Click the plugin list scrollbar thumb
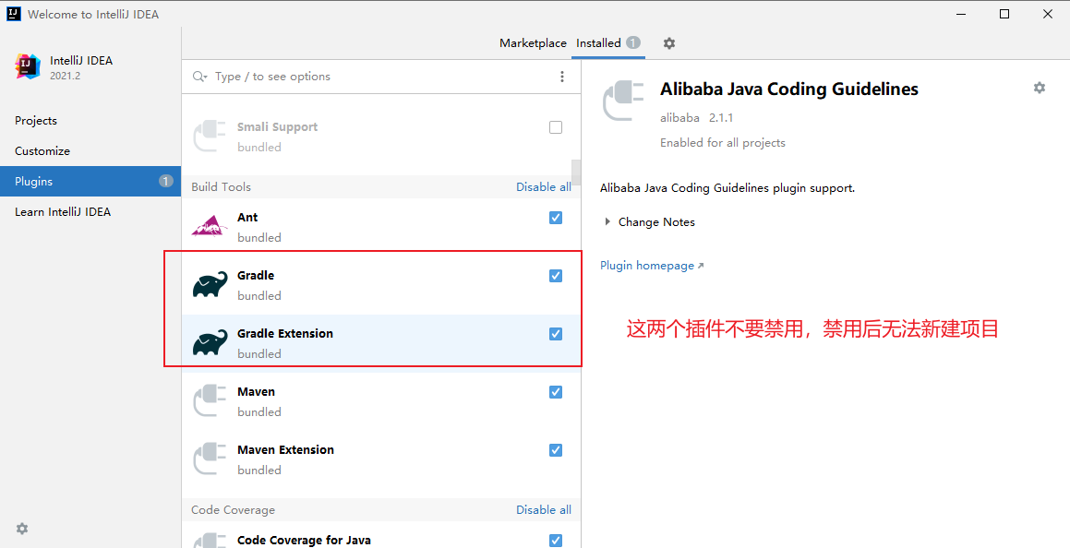Viewport: 1070px width, 548px height. point(576,173)
